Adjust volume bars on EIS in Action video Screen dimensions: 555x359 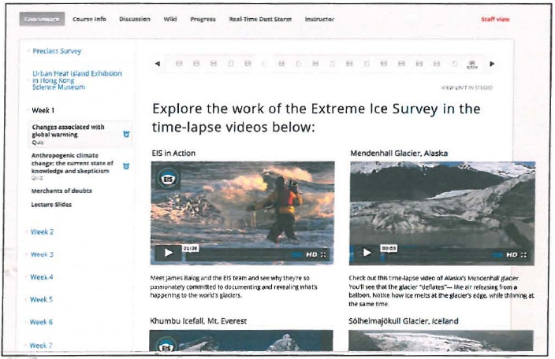[296, 254]
